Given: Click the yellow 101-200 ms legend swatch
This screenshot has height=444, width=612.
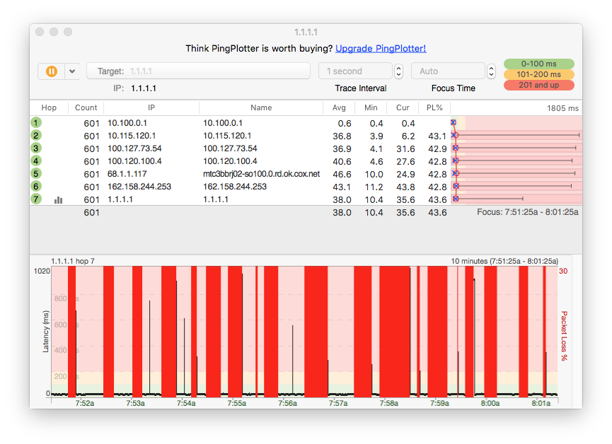Looking at the screenshot, I should [538, 74].
